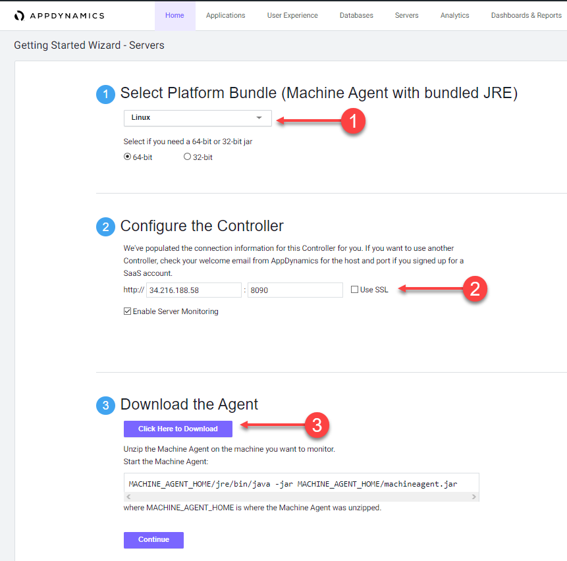This screenshot has width=567, height=561.
Task: Go to the User Experience tab
Action: 292,16
